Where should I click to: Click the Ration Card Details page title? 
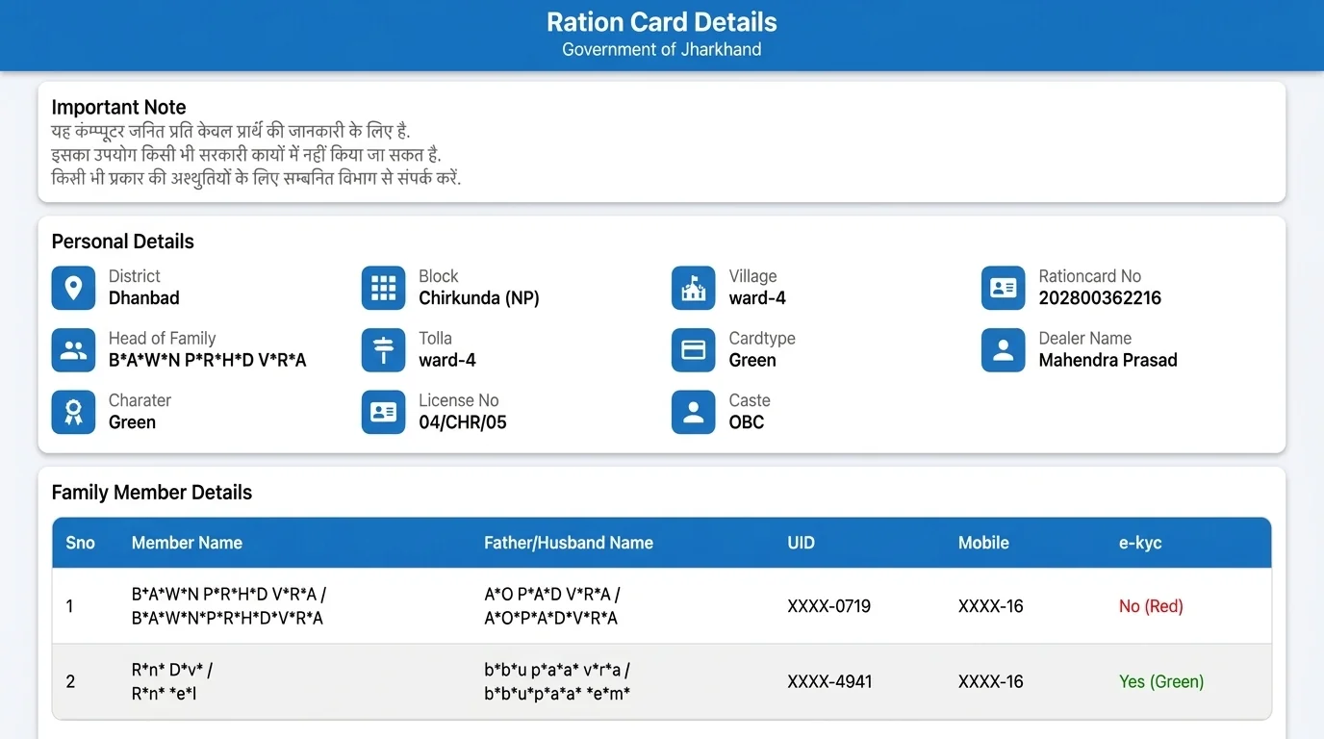[662, 22]
